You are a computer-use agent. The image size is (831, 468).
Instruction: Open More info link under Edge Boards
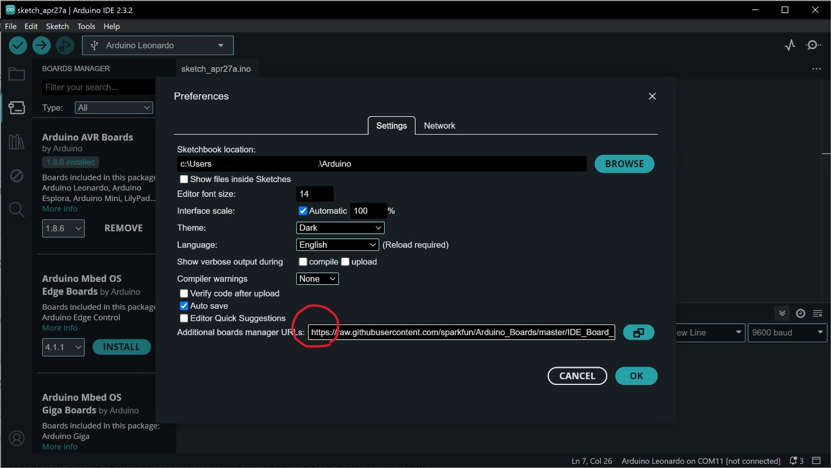[60, 328]
